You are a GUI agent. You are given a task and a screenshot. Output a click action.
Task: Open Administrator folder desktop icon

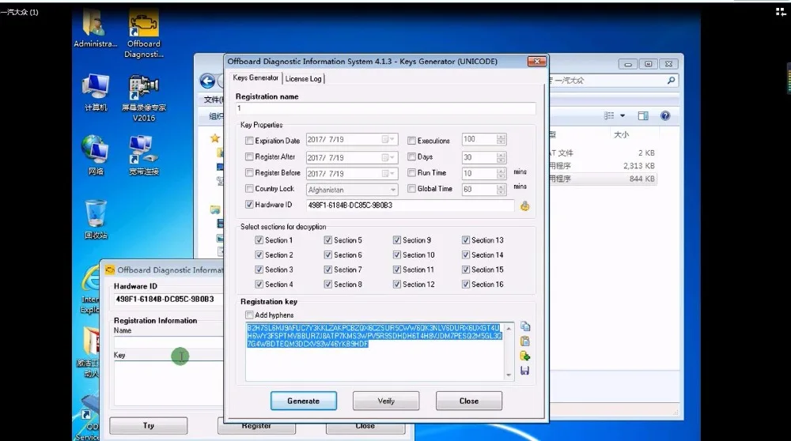point(96,30)
